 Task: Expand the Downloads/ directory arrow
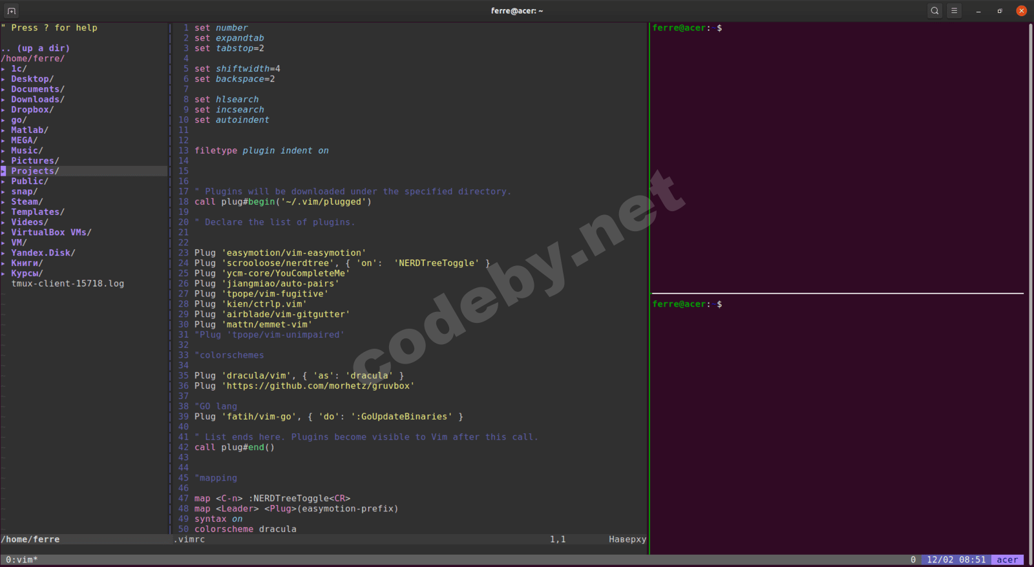click(x=4, y=99)
